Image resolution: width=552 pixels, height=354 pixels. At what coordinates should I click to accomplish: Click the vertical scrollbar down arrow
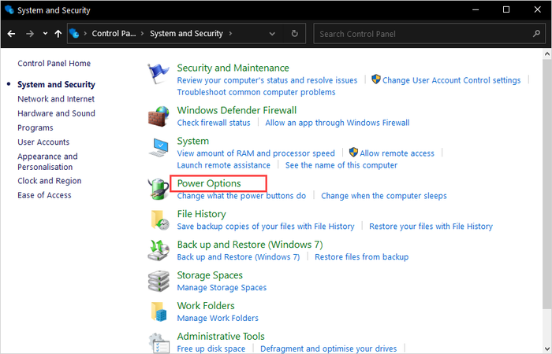pyautogui.click(x=547, y=348)
